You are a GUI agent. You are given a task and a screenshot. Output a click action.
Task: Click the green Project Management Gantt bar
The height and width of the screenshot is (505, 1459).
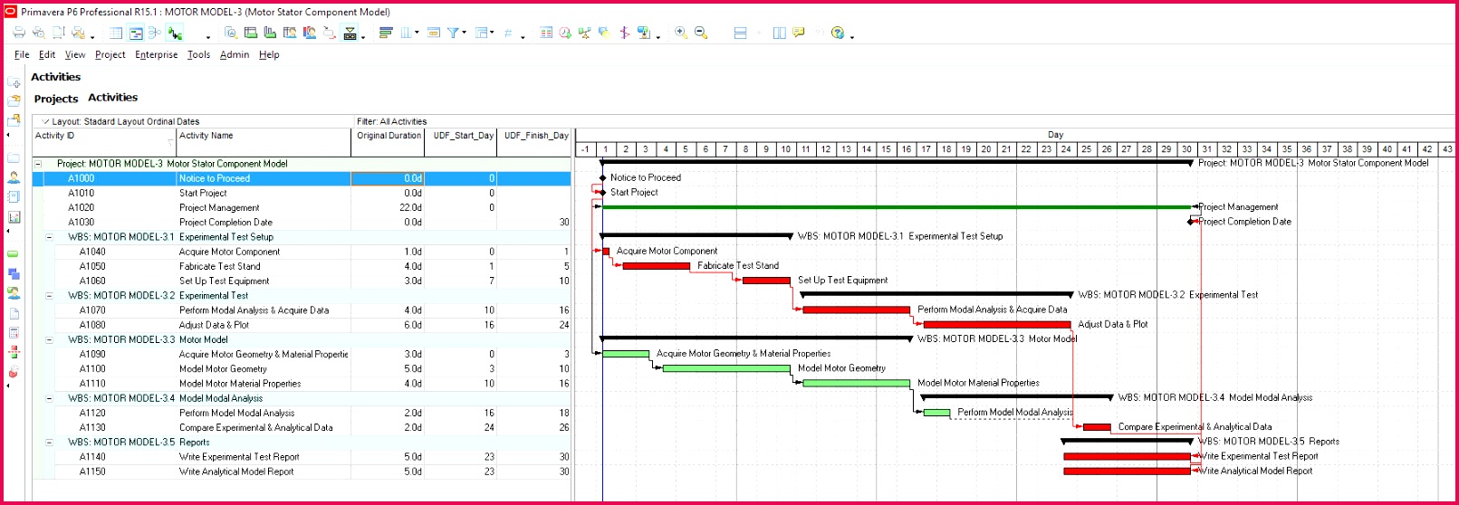(x=897, y=207)
